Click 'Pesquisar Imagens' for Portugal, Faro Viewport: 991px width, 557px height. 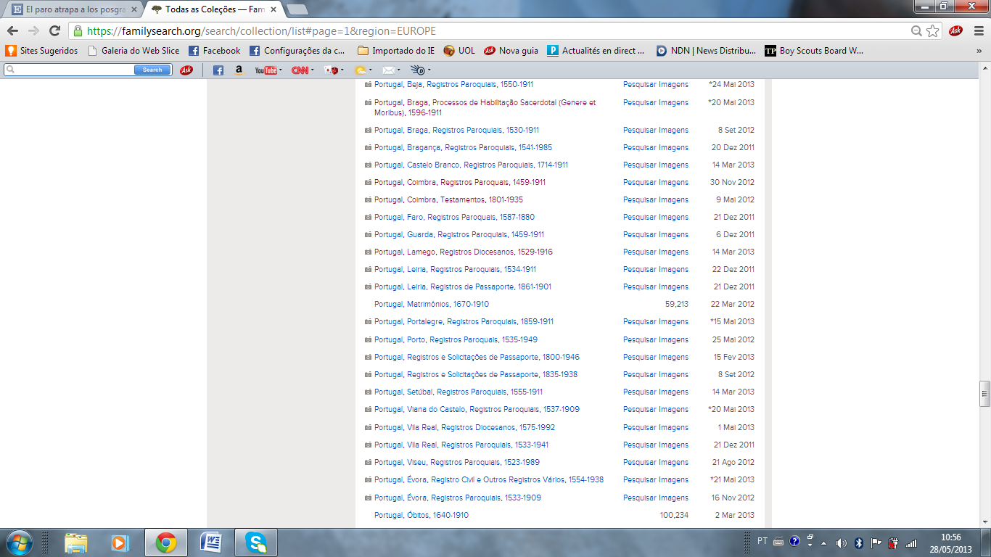(x=655, y=218)
